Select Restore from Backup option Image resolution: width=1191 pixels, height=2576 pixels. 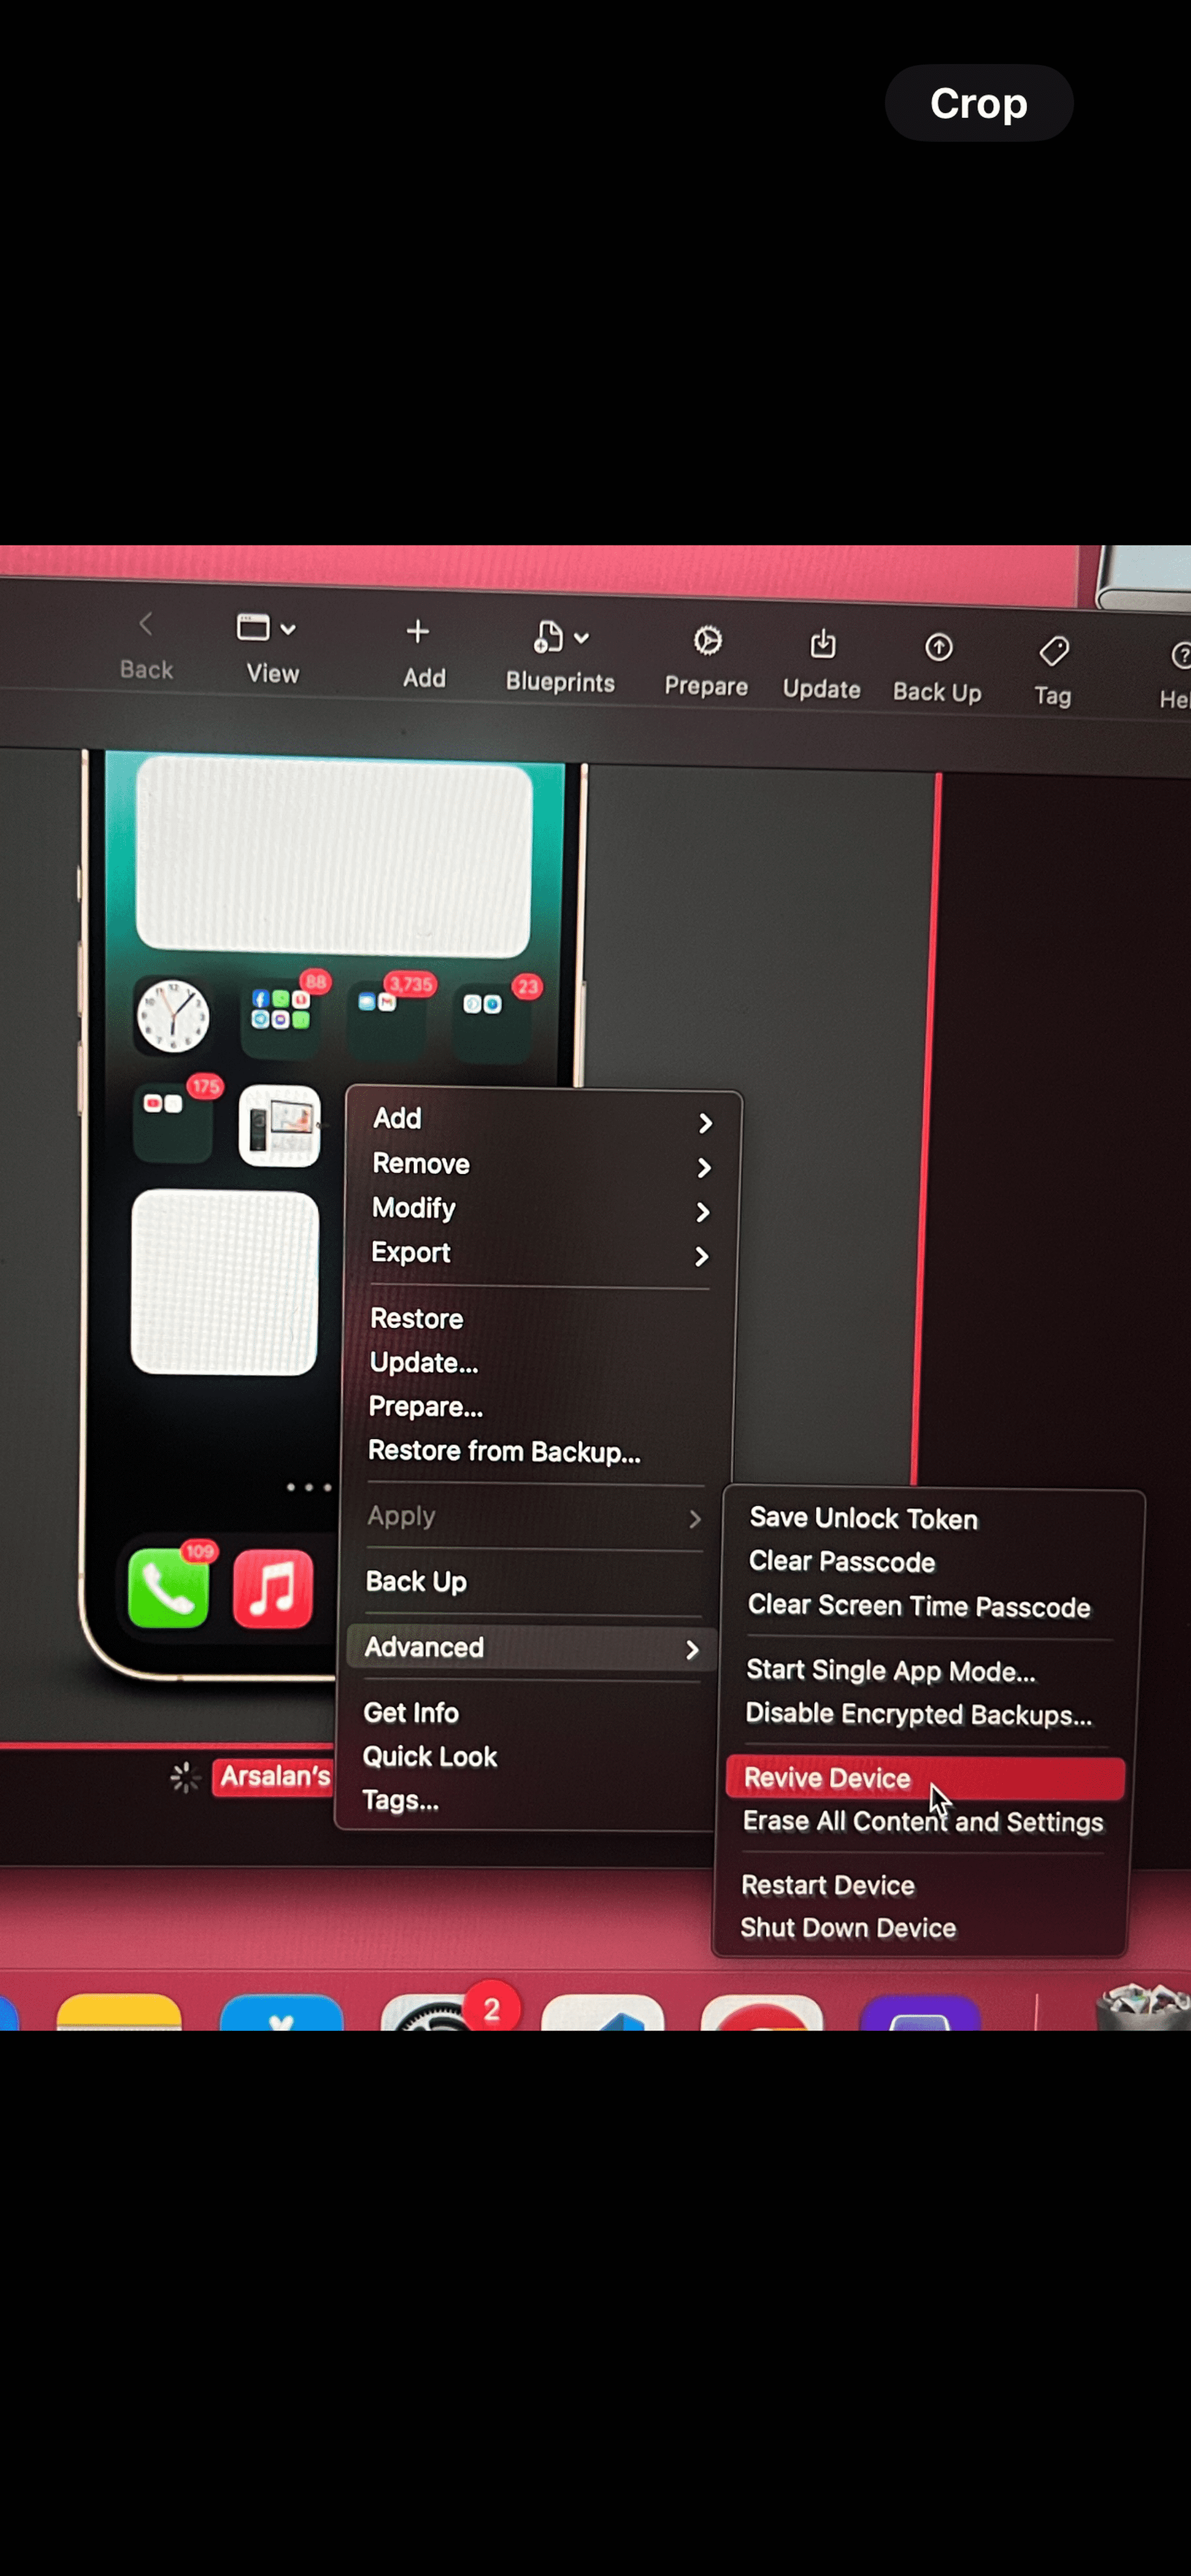point(504,1451)
